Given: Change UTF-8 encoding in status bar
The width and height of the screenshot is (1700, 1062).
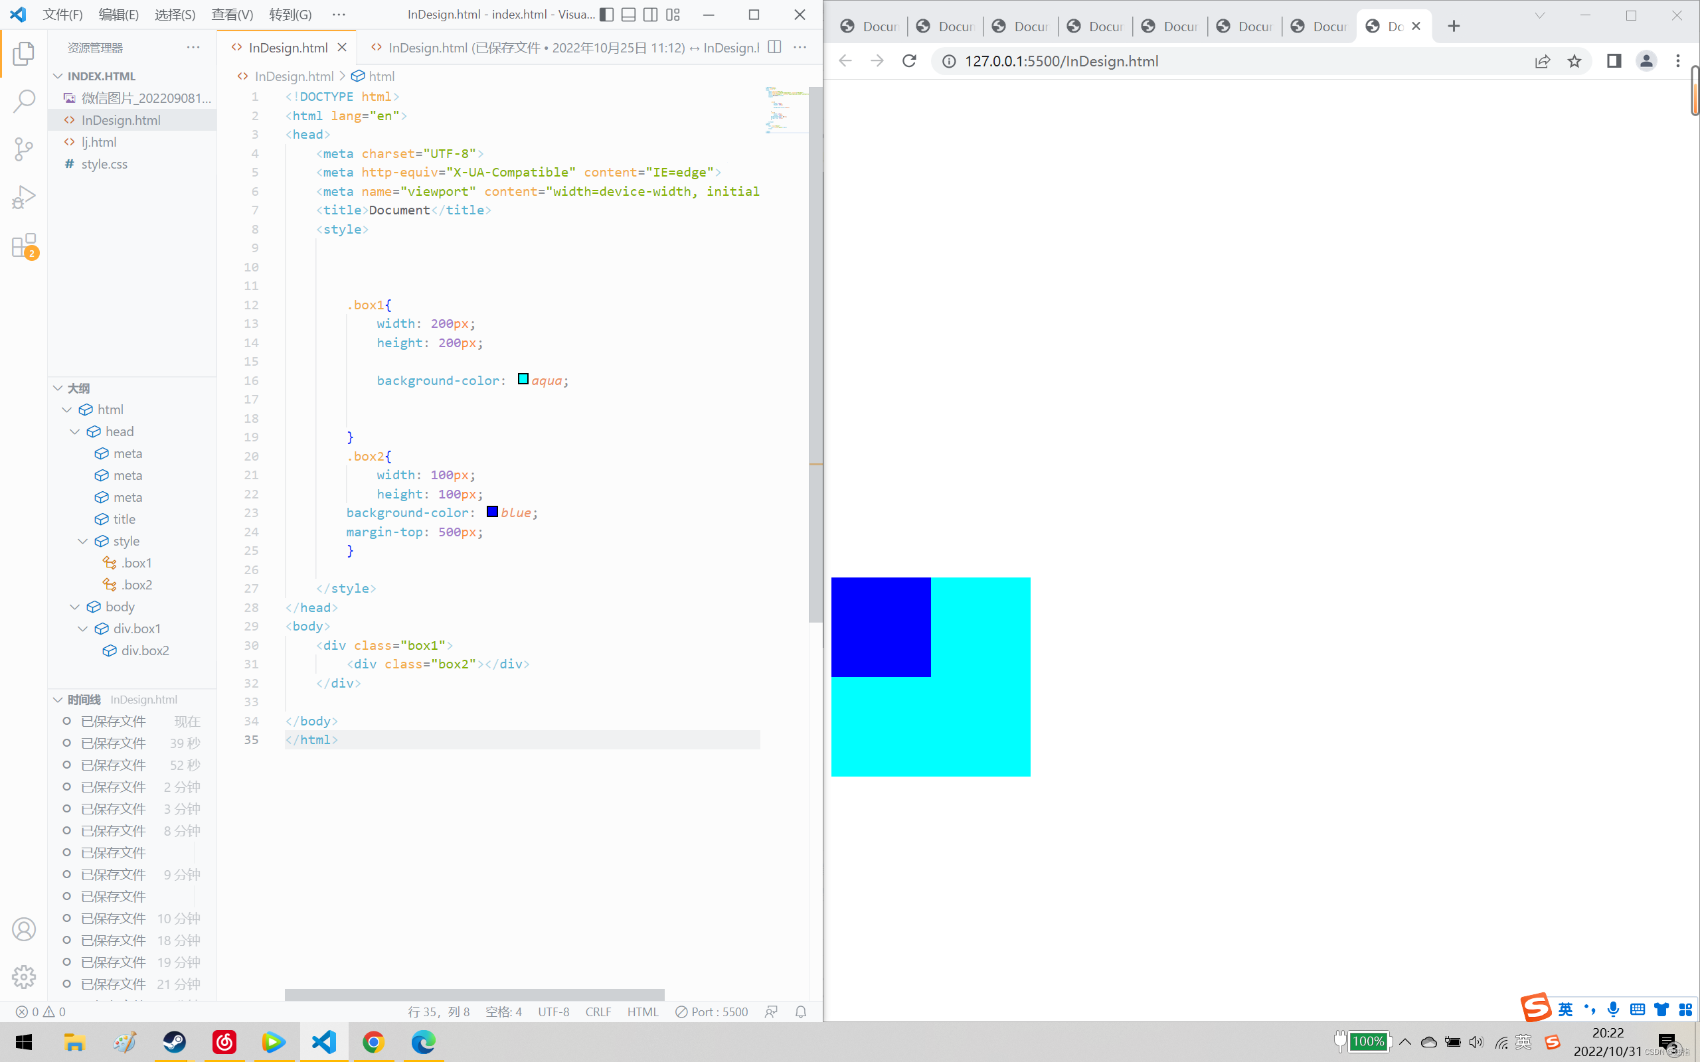Looking at the screenshot, I should (554, 1012).
